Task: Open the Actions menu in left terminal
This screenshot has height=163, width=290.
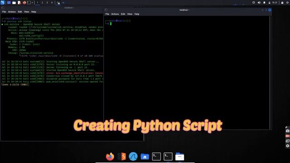Action: [12, 12]
